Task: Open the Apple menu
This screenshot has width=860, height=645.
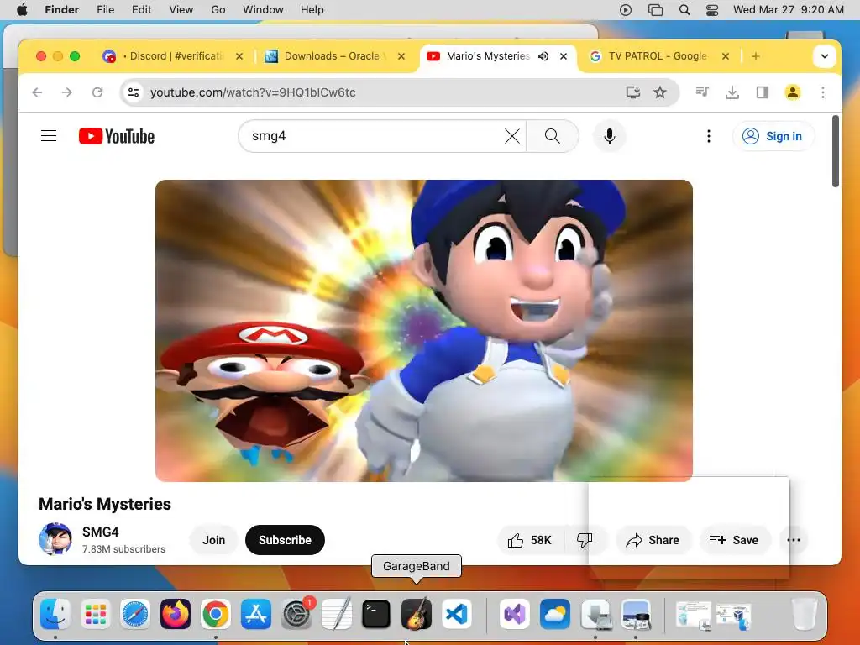Action: tap(22, 10)
